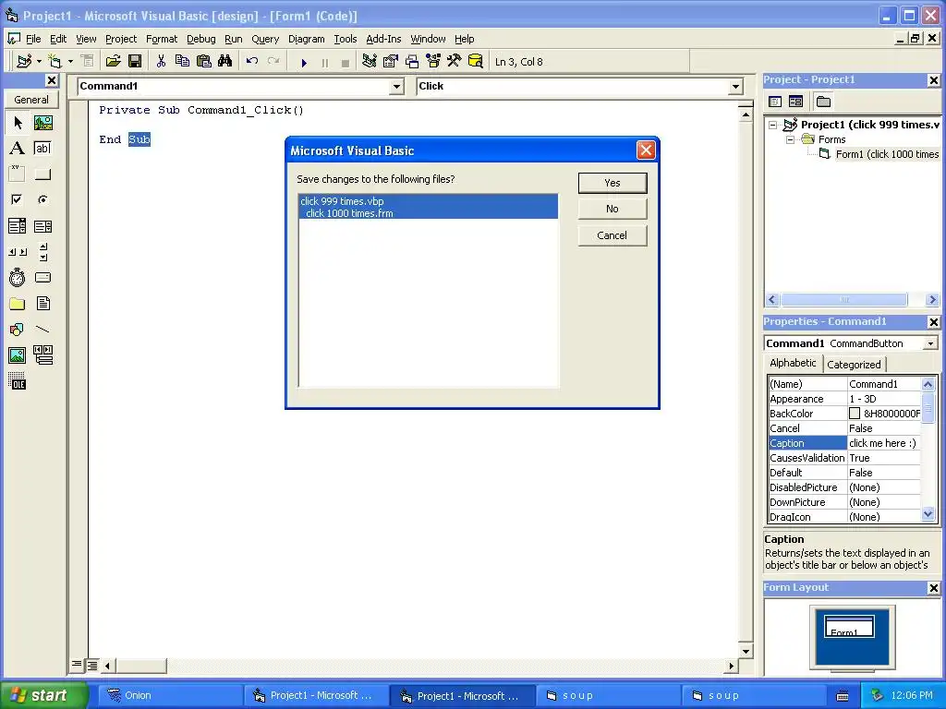Screen dimensions: 946x709
Task: Open the Click procedure dropdown
Action: pyautogui.click(x=735, y=87)
